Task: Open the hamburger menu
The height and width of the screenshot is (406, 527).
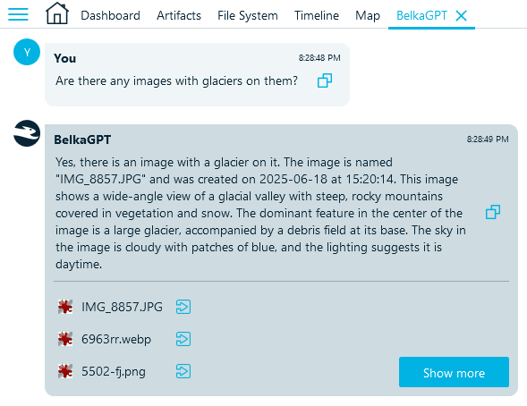Action: pyautogui.click(x=18, y=14)
